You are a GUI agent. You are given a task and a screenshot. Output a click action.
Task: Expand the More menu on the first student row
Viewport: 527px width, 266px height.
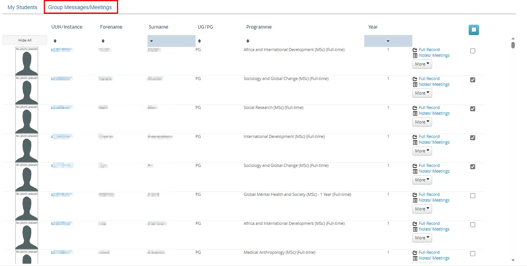coord(422,64)
